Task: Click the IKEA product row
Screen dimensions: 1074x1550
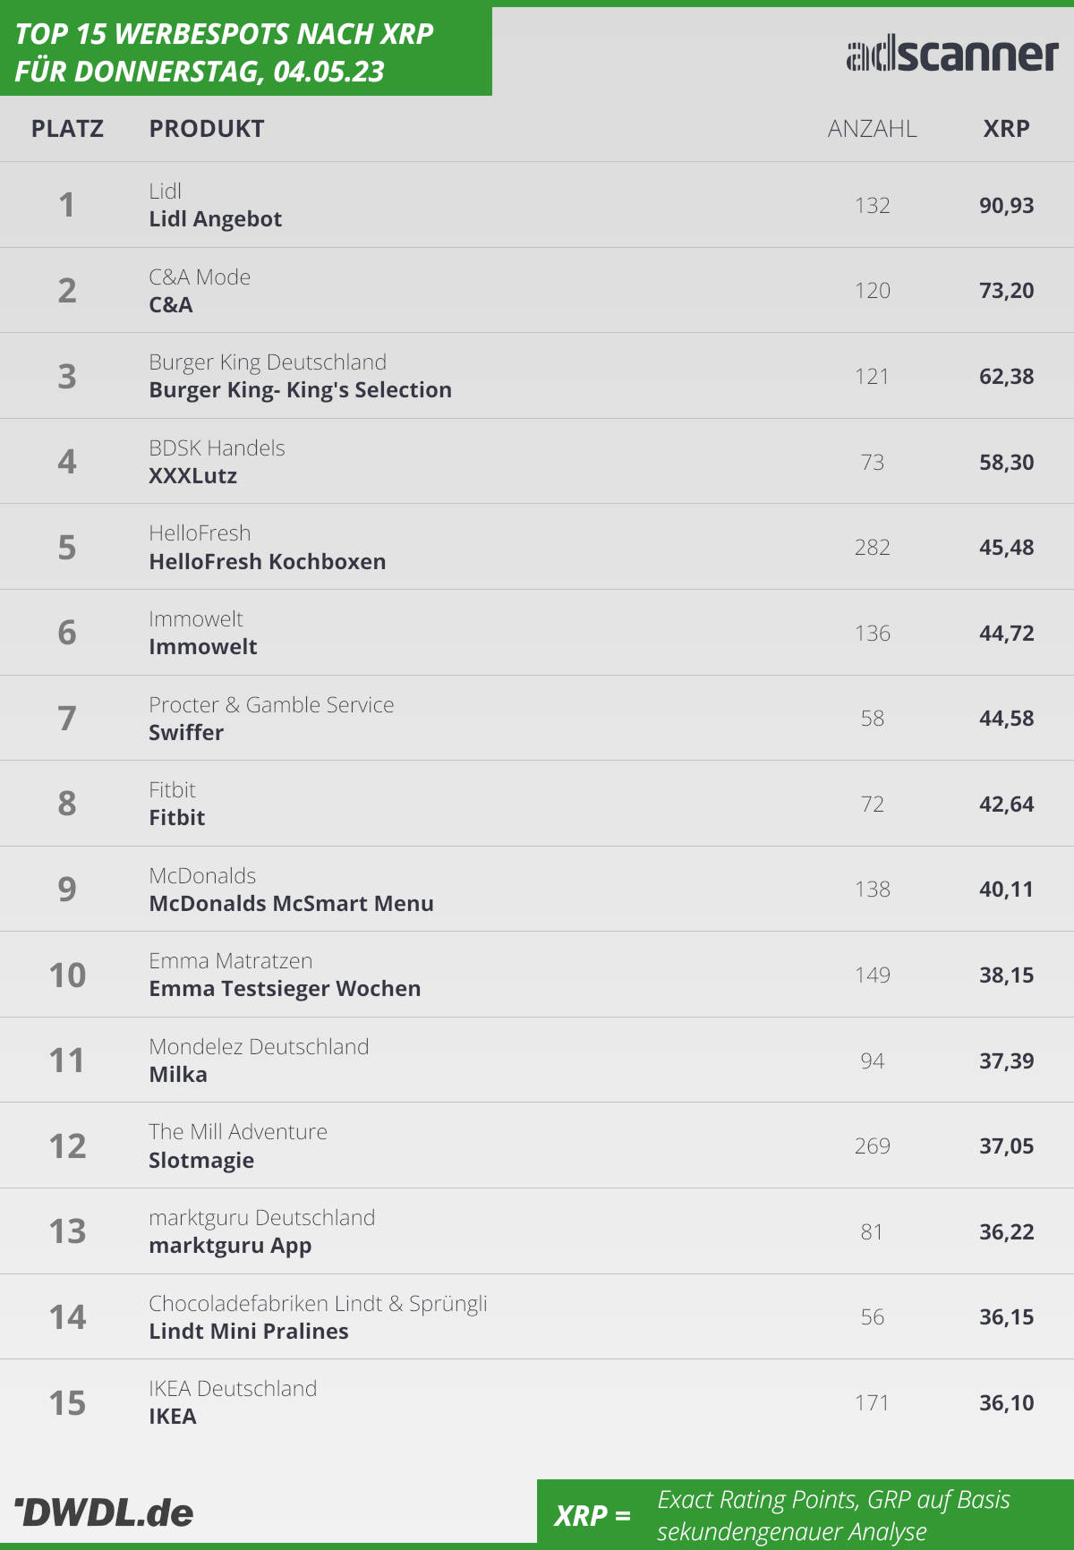Action: pos(537,1402)
